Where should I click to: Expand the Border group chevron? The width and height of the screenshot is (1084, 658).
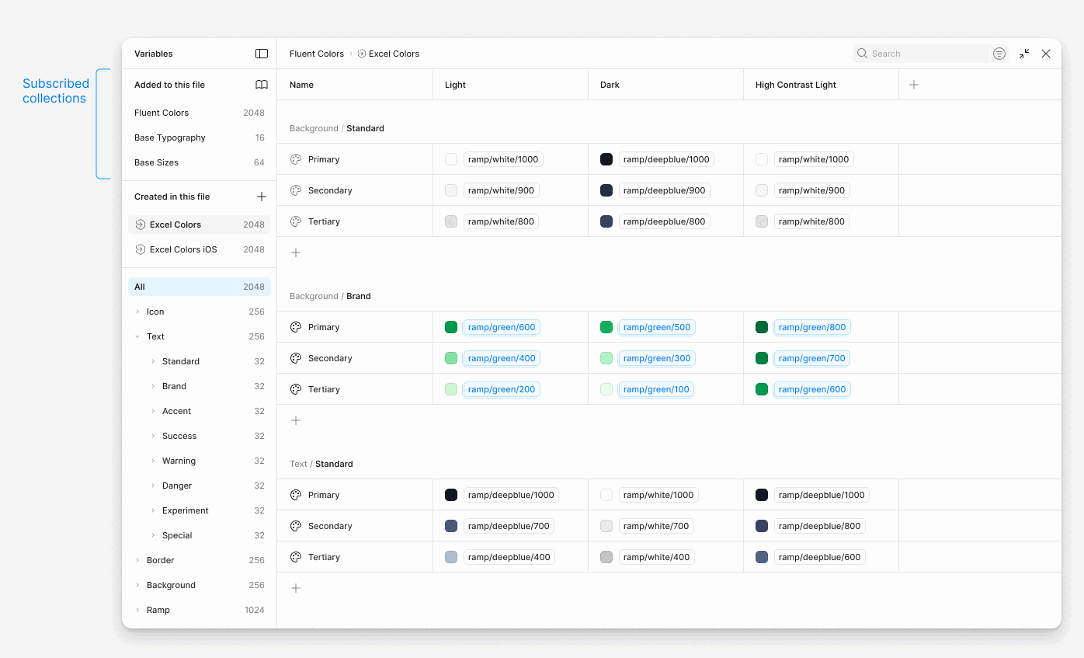click(137, 560)
